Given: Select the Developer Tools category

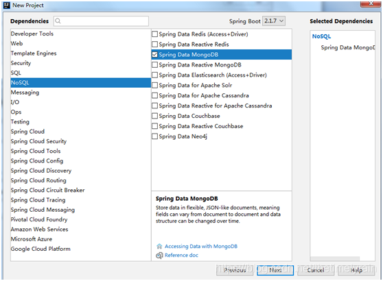Looking at the screenshot, I should coord(80,34).
